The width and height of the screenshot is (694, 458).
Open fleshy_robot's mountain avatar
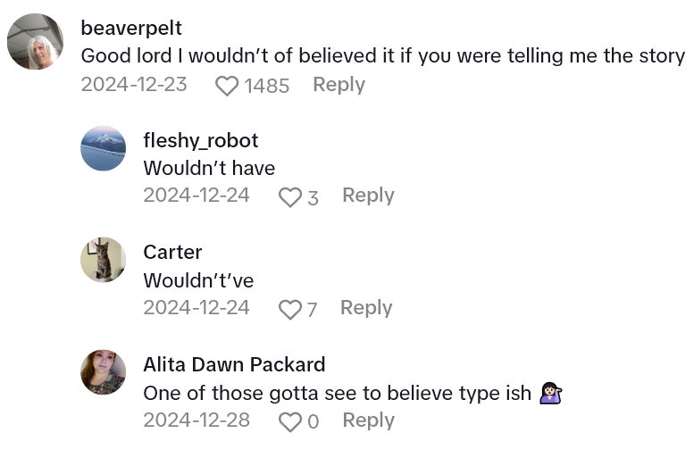pyautogui.click(x=104, y=148)
